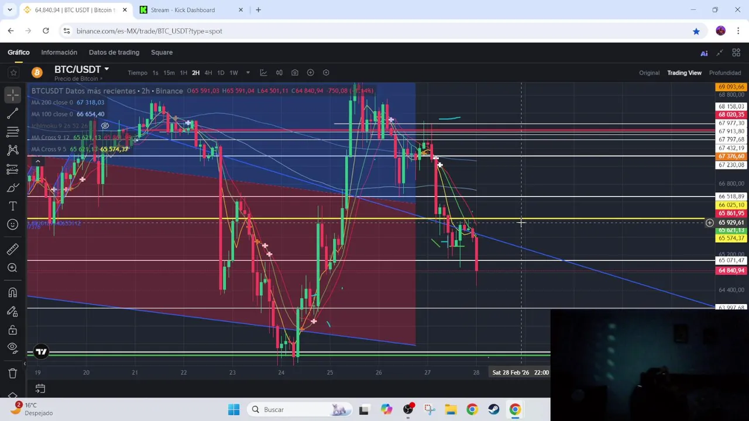Toggle lock all drawing tools
The width and height of the screenshot is (749, 421).
tap(13, 330)
